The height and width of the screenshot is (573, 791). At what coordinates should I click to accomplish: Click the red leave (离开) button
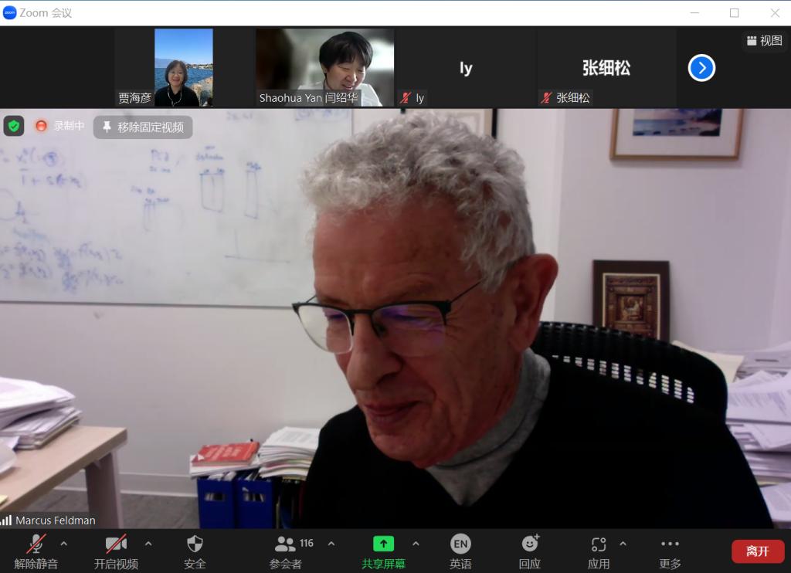[x=757, y=551]
